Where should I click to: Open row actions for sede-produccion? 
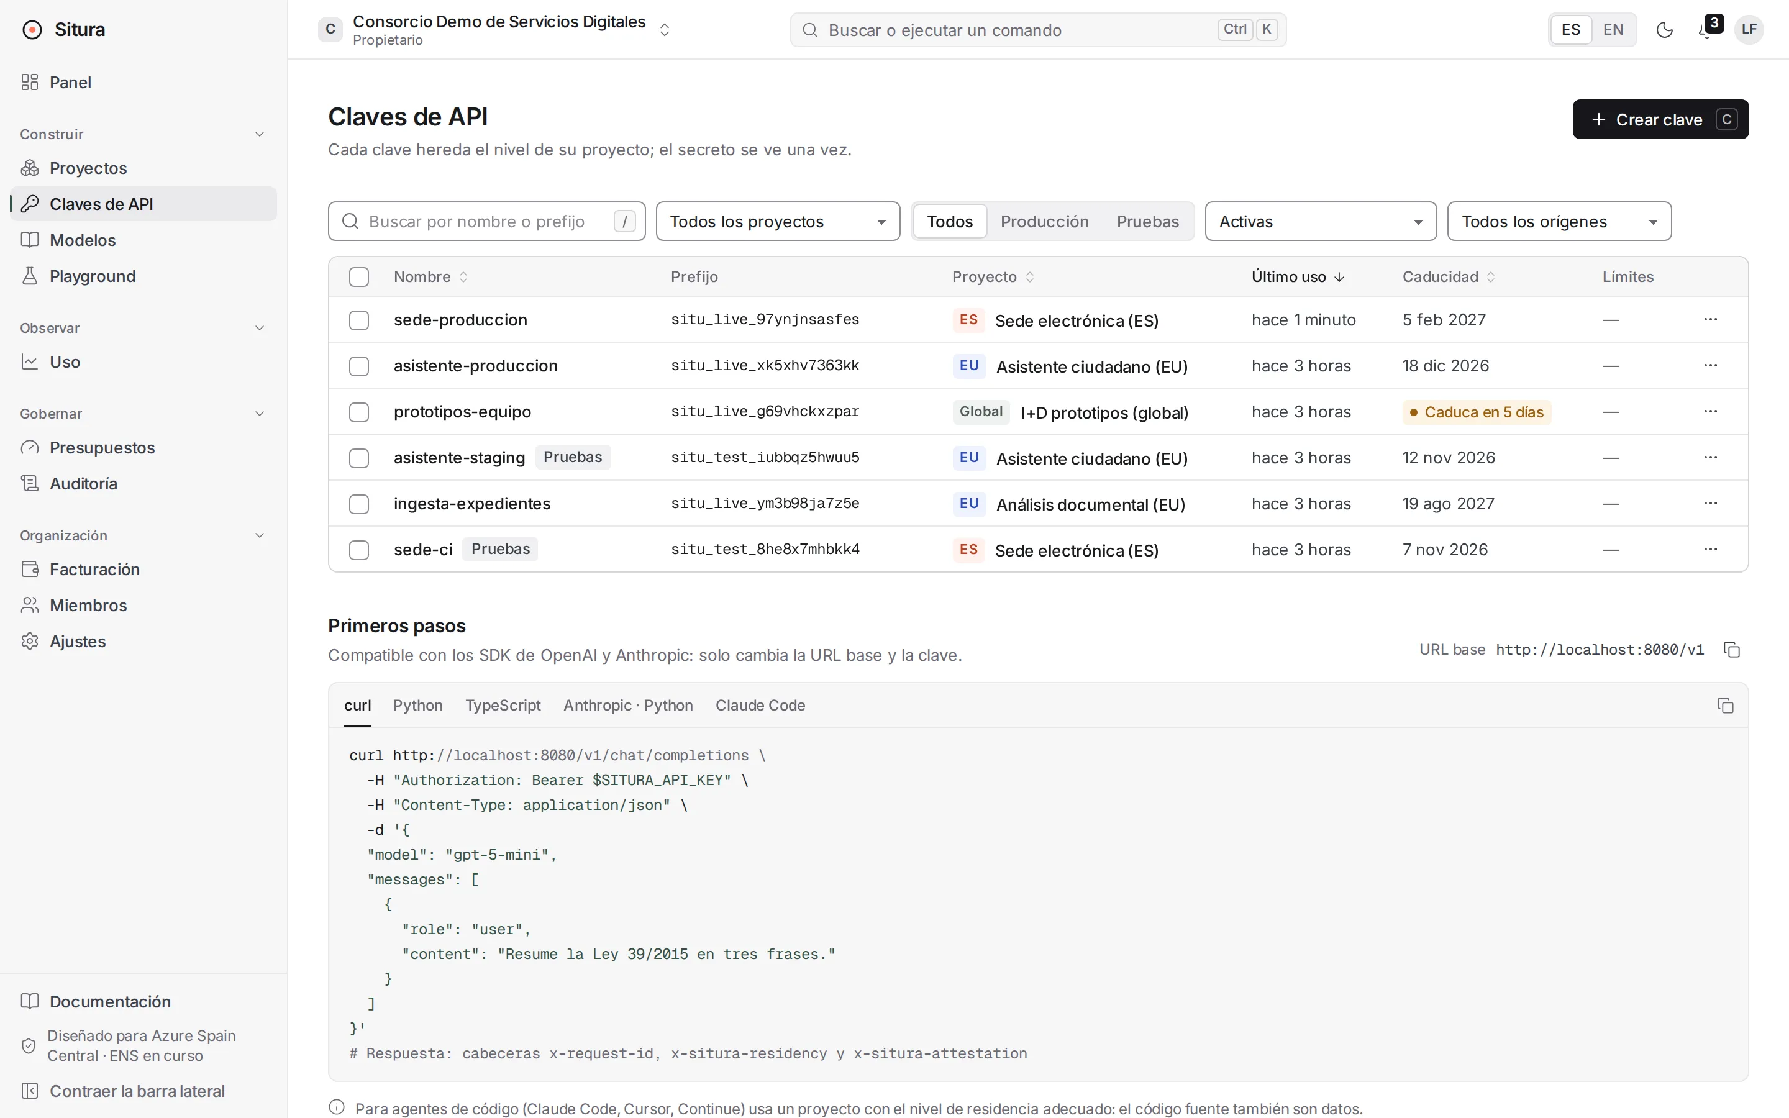[1711, 319]
